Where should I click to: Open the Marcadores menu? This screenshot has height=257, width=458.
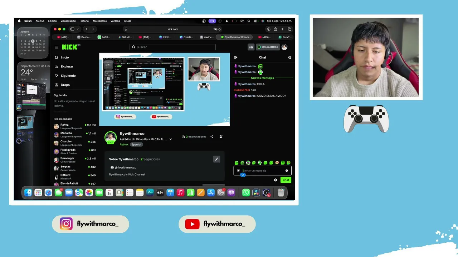coord(100,21)
